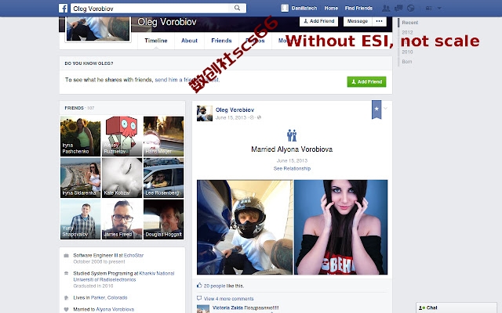Screen dimensions: 502x313
Task: Open Yuriy Shapovalov friend thumbnail
Action: (x=80, y=219)
